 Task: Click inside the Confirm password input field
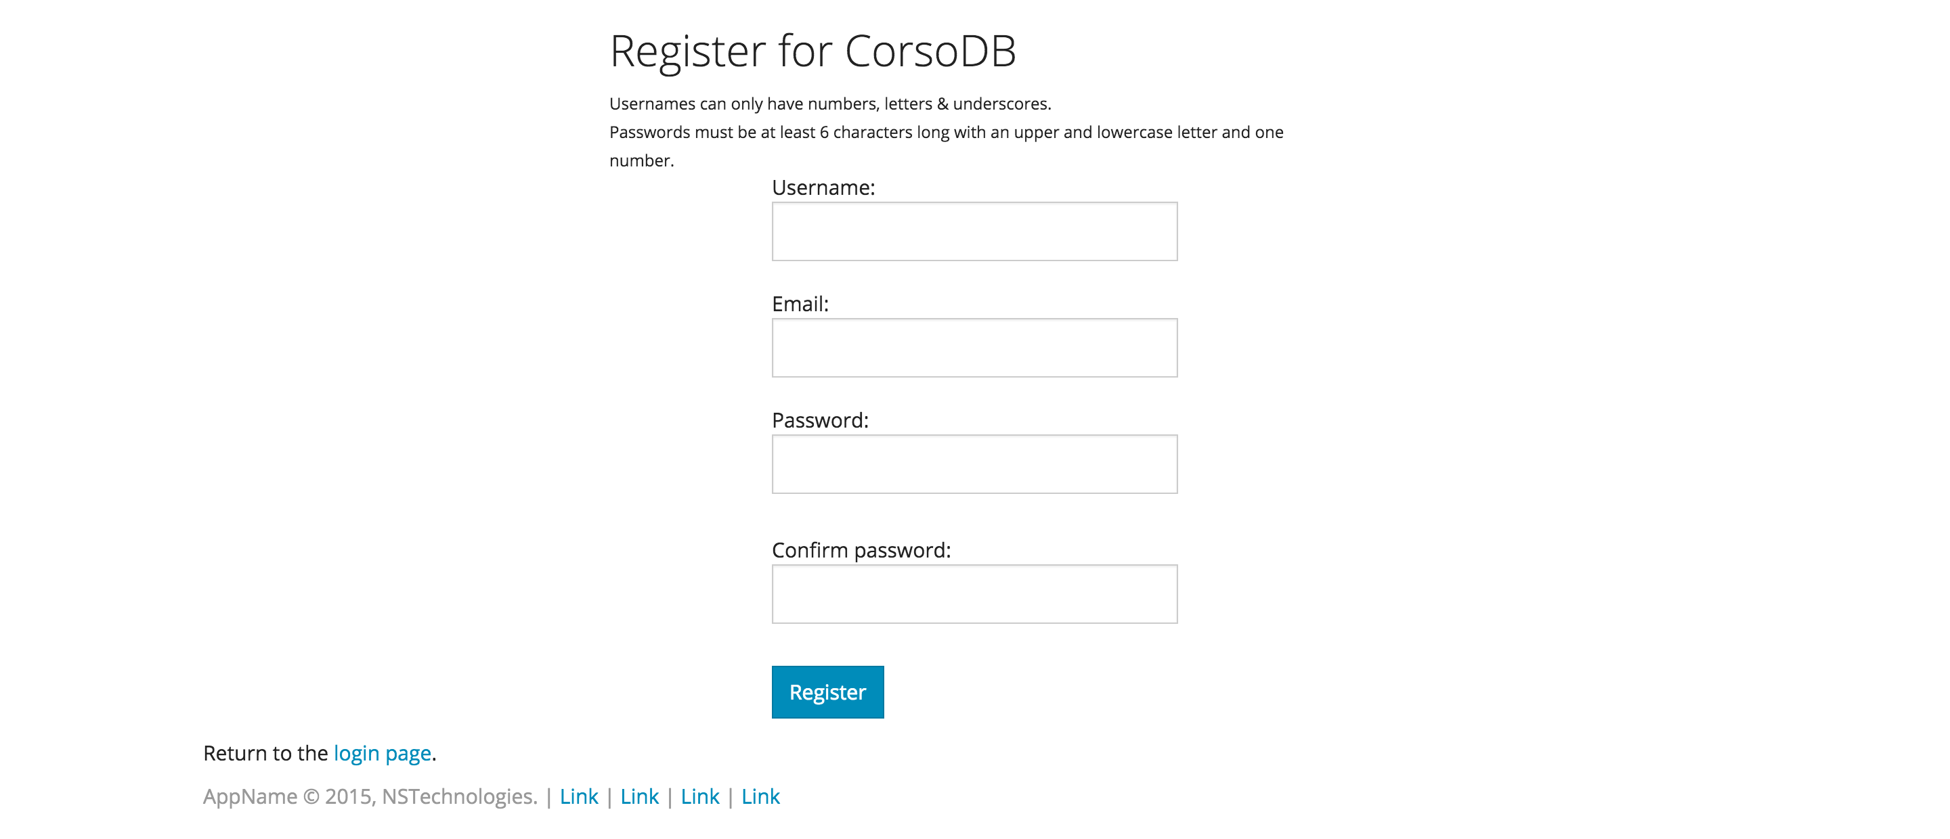pos(974,595)
